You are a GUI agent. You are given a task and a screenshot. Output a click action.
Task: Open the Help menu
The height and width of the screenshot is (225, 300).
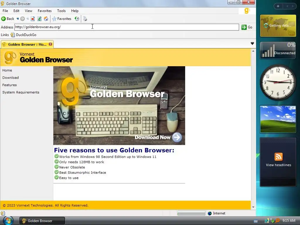(x=75, y=11)
